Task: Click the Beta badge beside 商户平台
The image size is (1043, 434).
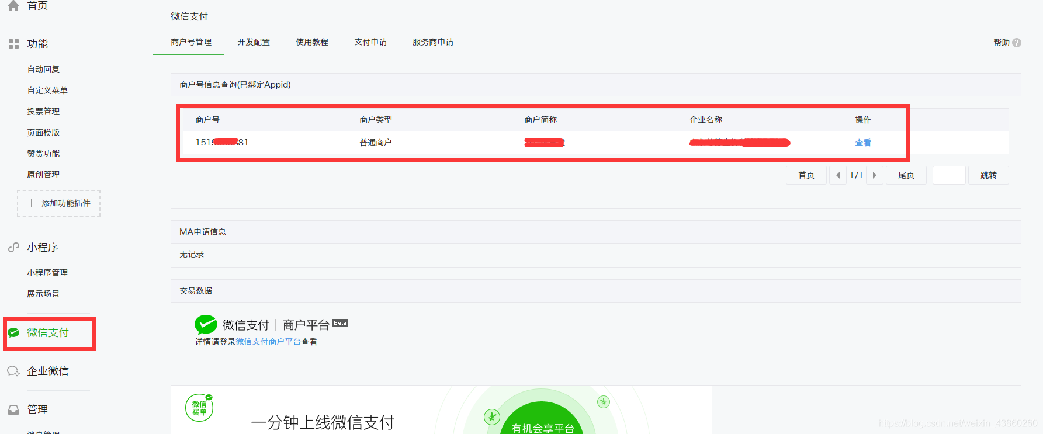Action: click(340, 322)
